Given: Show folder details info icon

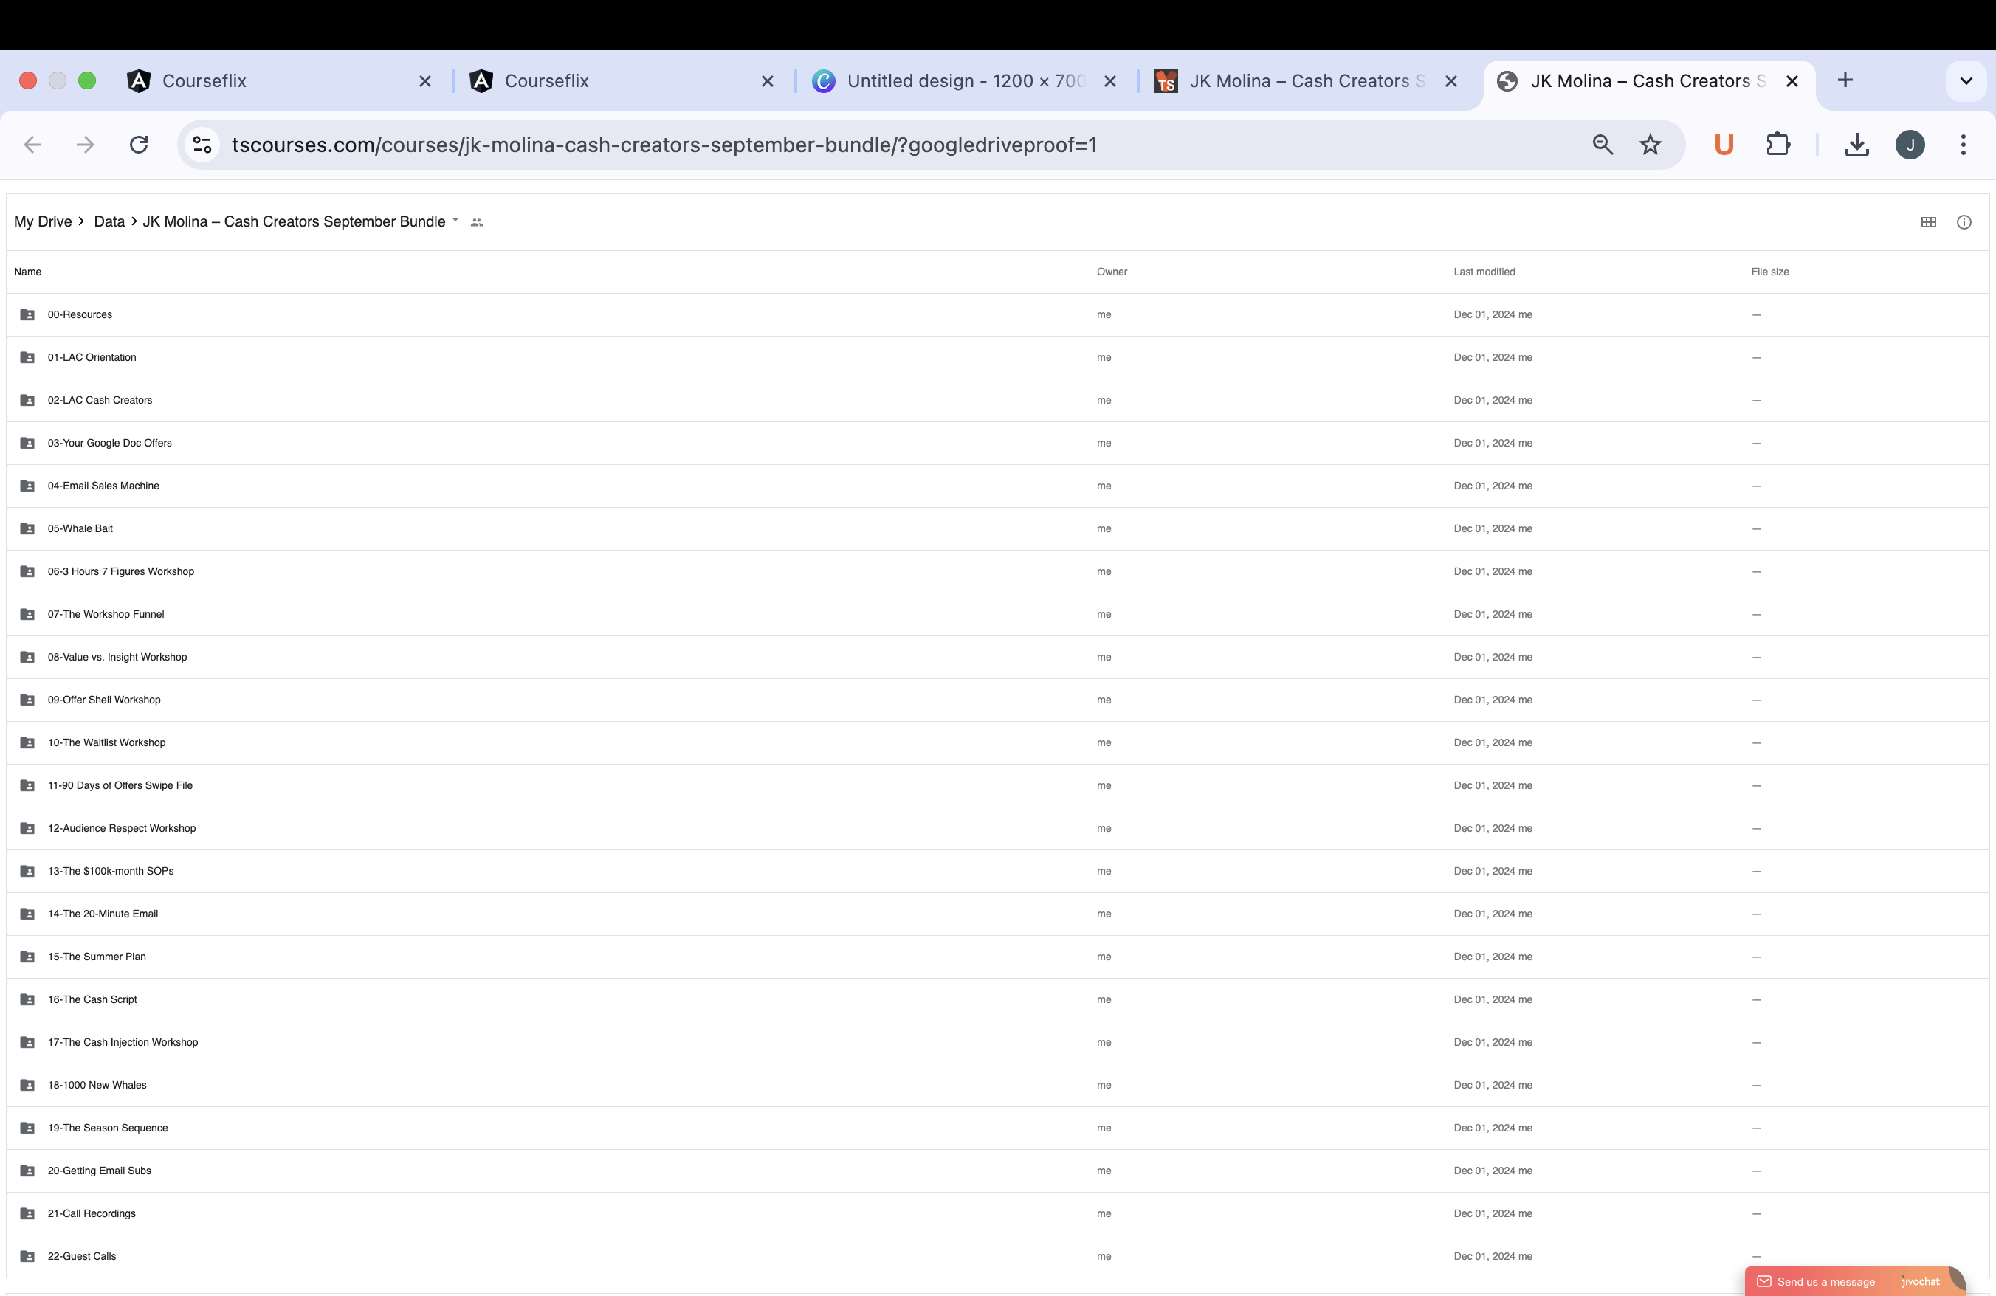Looking at the screenshot, I should coord(1964,222).
